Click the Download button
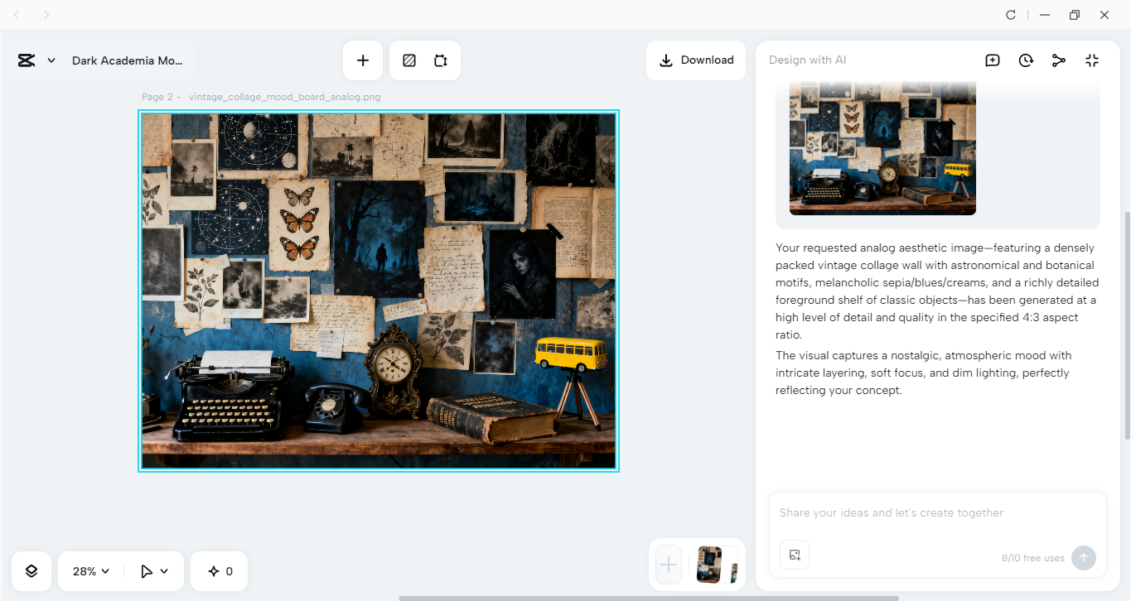Viewport: 1131px width, 601px height. point(695,60)
